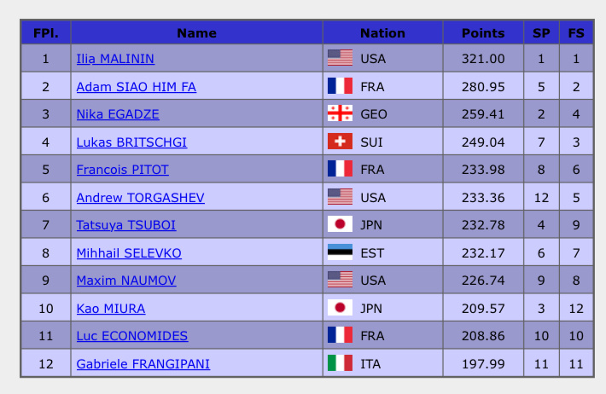
Task: Open Adam SIAO HIM FA link
Action: click(136, 87)
